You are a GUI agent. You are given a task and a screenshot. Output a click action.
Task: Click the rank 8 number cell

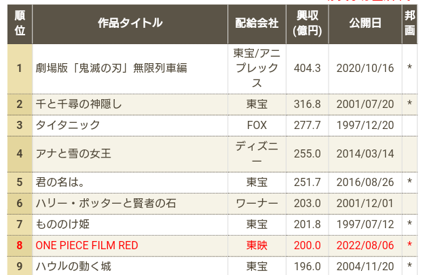point(20,244)
